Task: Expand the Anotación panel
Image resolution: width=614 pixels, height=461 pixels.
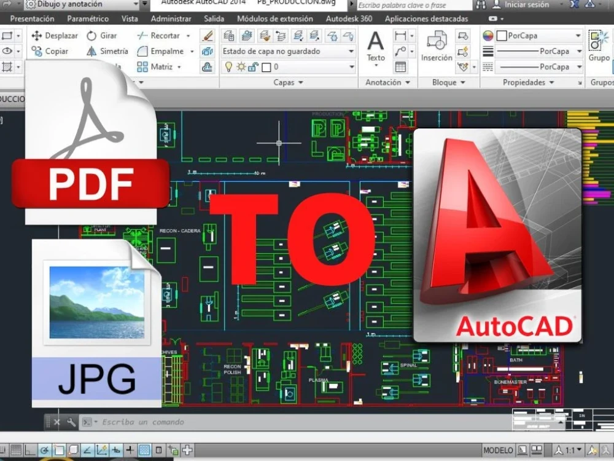Action: point(387,82)
